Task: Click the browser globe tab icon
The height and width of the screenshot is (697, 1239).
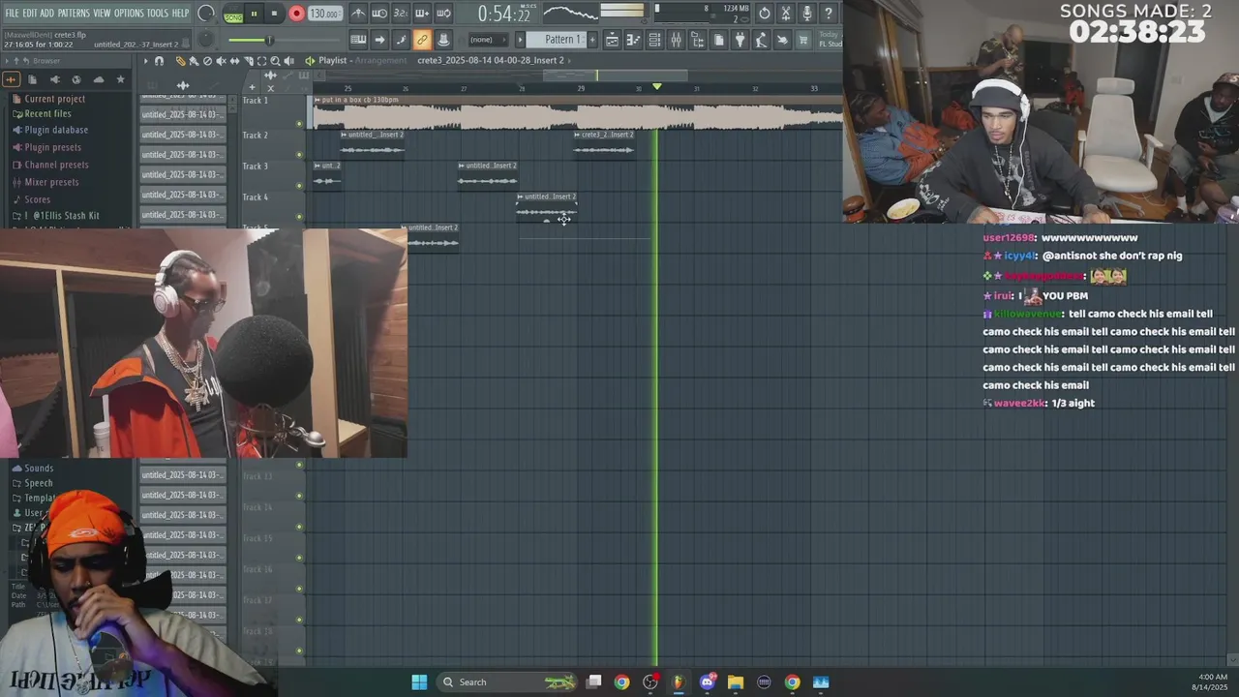Action: tap(76, 79)
